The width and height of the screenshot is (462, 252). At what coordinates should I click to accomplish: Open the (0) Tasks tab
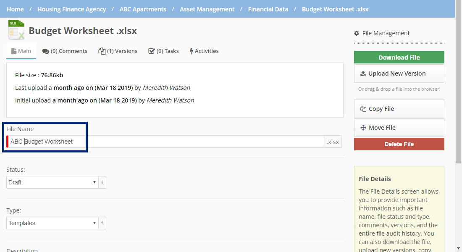163,51
